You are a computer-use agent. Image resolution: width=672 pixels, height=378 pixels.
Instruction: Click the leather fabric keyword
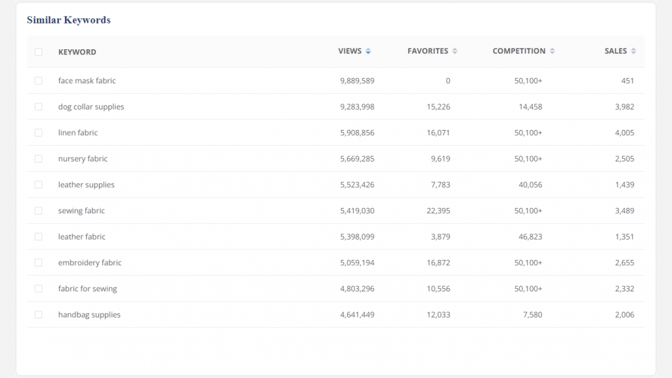click(x=81, y=237)
